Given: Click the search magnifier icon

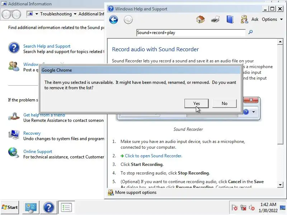Looking at the screenshot, I should click(250, 32).
